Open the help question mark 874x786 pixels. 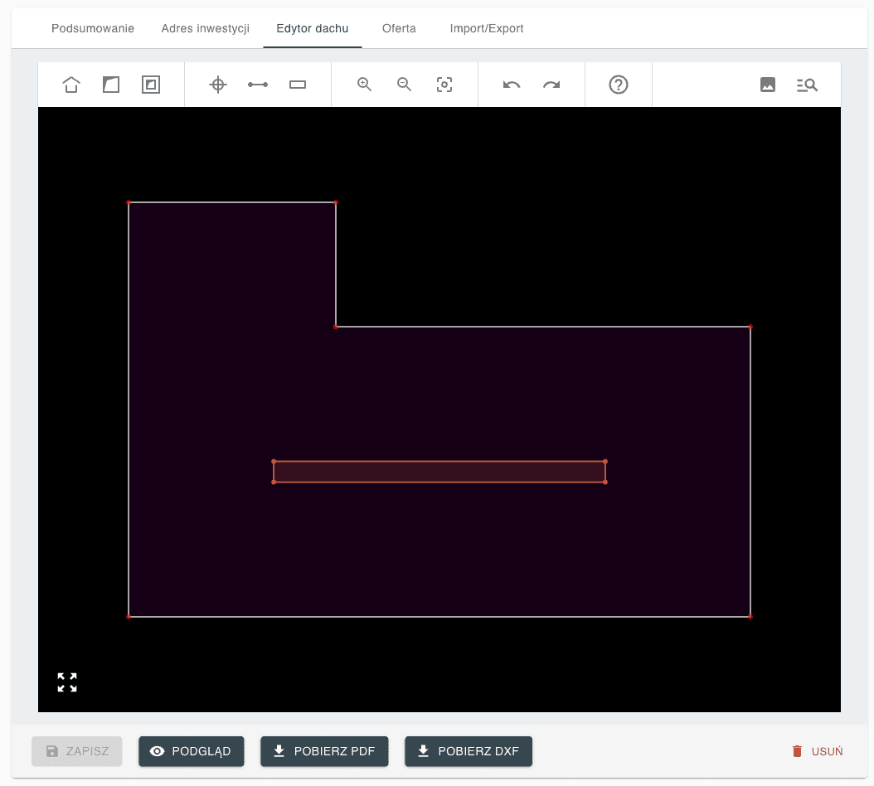tap(618, 85)
